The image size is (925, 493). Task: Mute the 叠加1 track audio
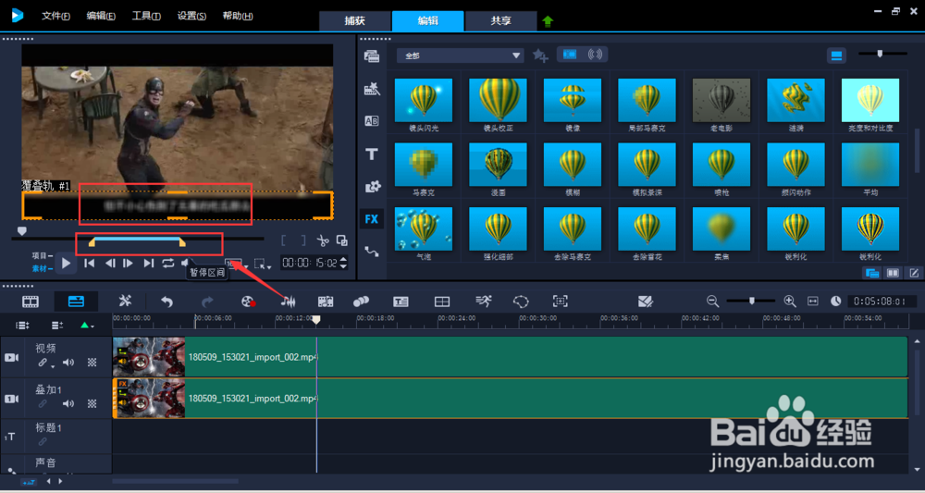(68, 404)
